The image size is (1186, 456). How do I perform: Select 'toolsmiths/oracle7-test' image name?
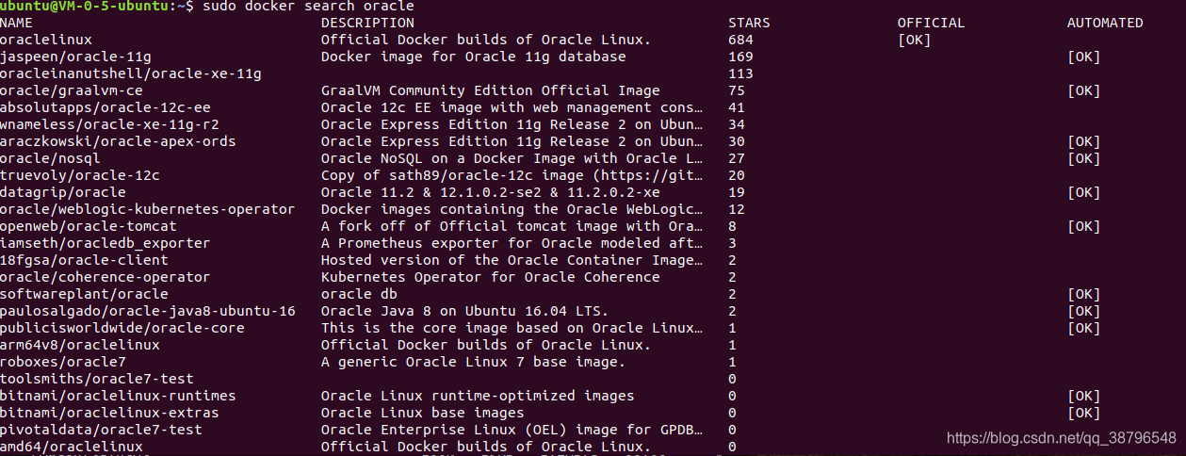[x=97, y=379]
